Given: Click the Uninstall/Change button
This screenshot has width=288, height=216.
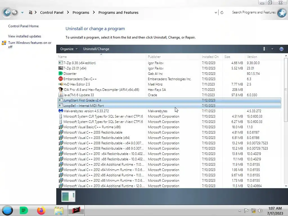Looking at the screenshot, I should [96, 49].
